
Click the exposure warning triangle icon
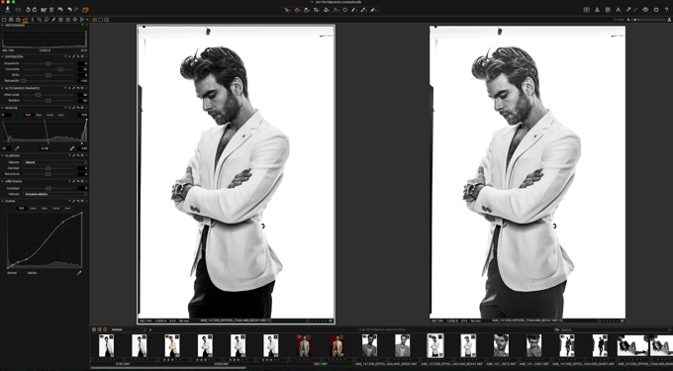click(597, 10)
